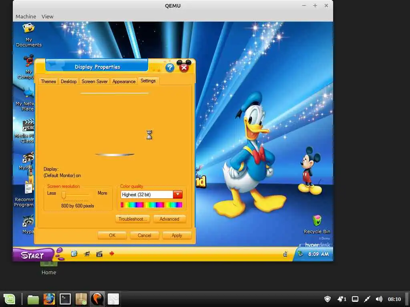Click the volume speaker tray icon
The image size is (410, 307).
coord(379,299)
